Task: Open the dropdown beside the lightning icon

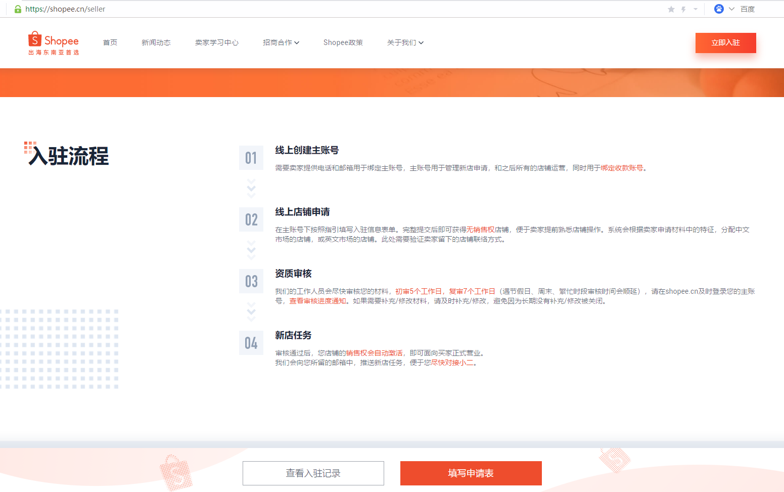Action: click(695, 9)
